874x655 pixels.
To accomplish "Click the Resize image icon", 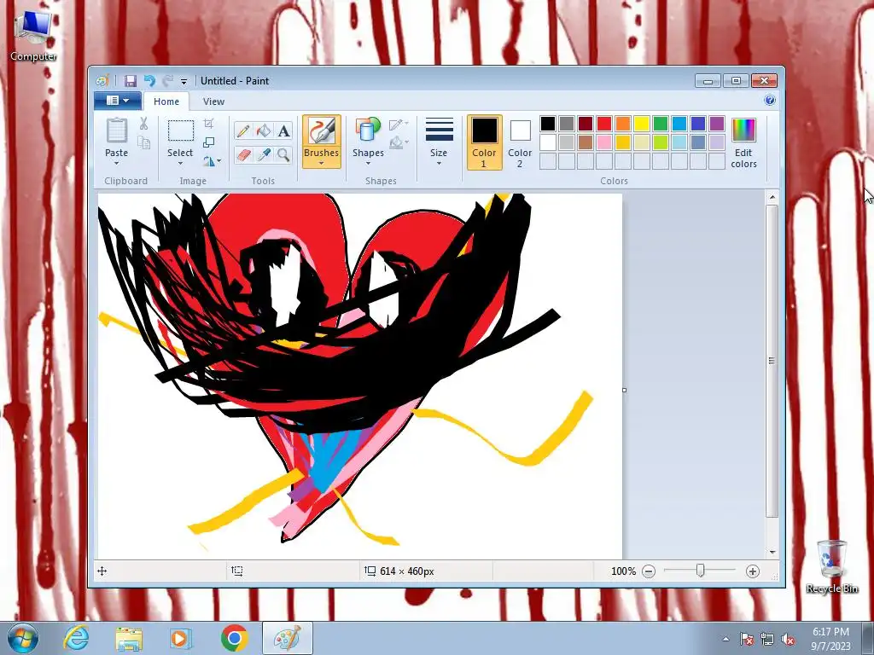I will click(x=208, y=142).
